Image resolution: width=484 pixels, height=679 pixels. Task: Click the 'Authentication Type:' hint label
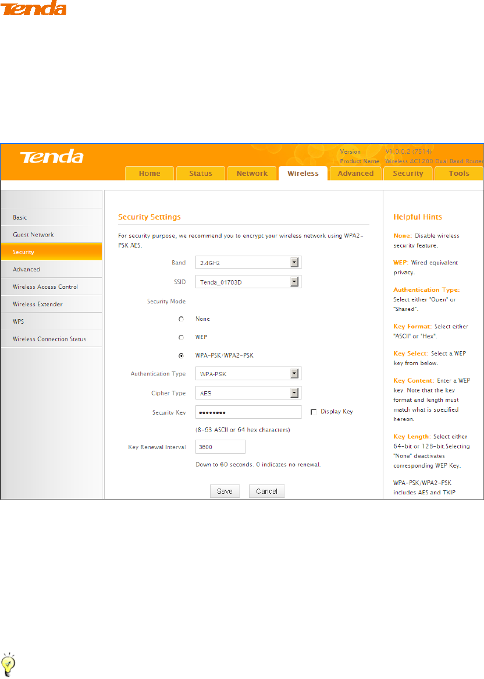click(x=426, y=289)
